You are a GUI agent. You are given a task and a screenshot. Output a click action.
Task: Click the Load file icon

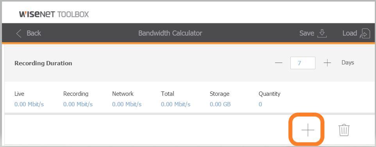(365, 33)
